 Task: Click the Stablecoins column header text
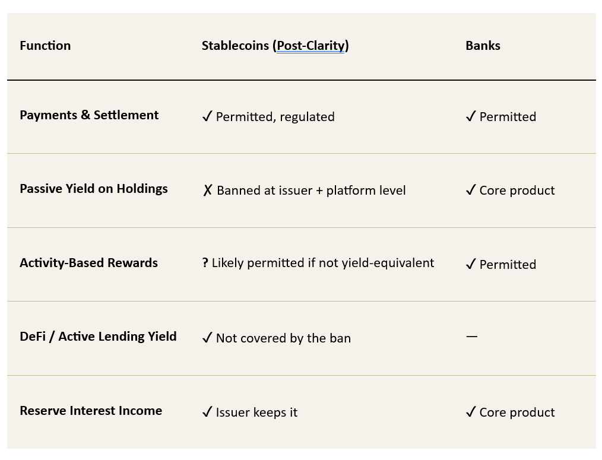pyautogui.click(x=236, y=46)
